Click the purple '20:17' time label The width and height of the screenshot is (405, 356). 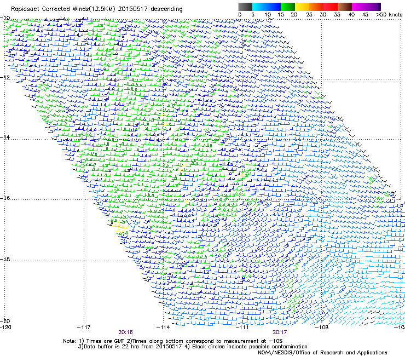280,332
